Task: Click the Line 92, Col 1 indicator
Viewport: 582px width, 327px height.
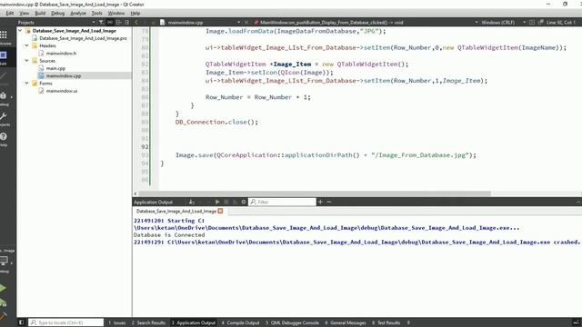Action: (x=560, y=22)
